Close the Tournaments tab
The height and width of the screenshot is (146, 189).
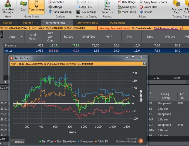[129, 23]
